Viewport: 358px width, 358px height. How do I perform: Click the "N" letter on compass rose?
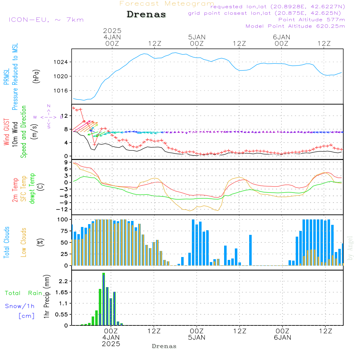[49, 106]
